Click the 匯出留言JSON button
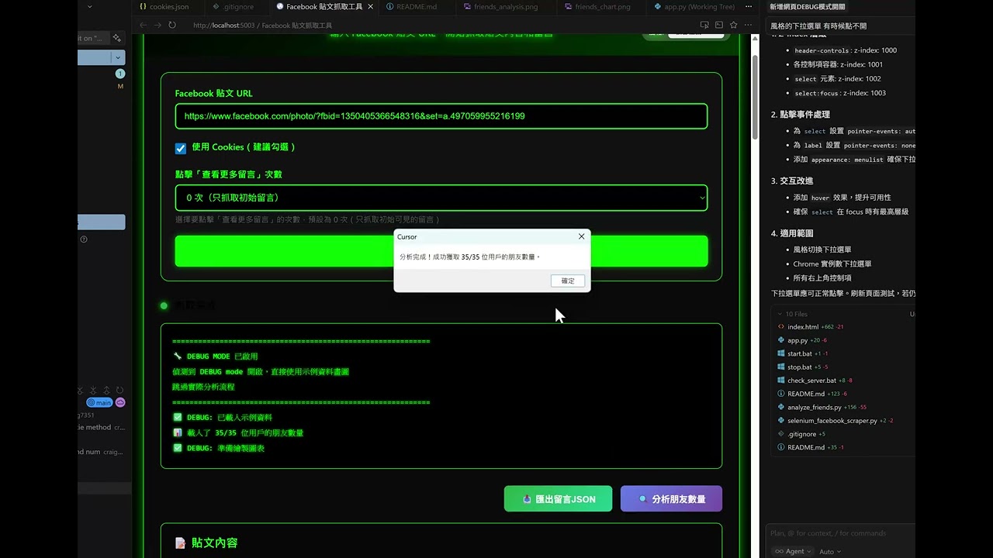Screen dimensions: 993x558 tap(558, 499)
